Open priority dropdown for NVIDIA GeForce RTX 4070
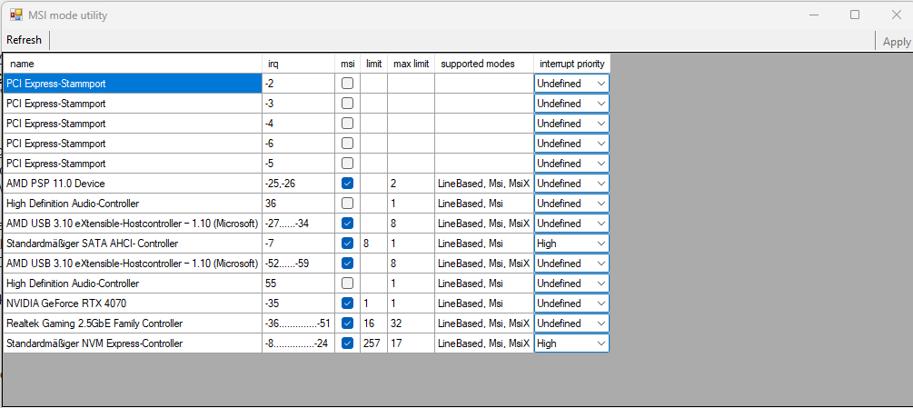Screen dimensions: 913x408 pos(571,304)
